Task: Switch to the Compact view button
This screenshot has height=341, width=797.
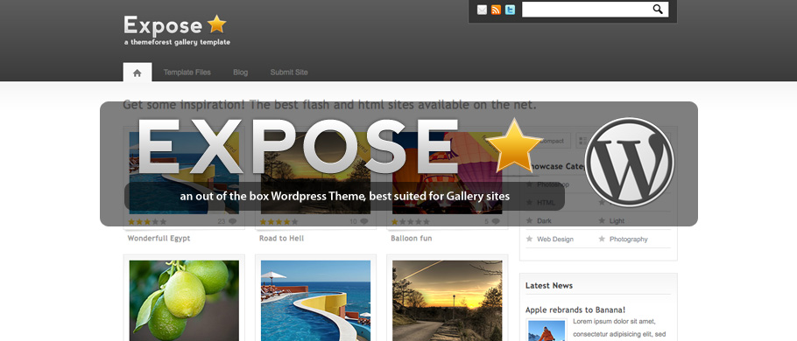Action: [x=552, y=141]
